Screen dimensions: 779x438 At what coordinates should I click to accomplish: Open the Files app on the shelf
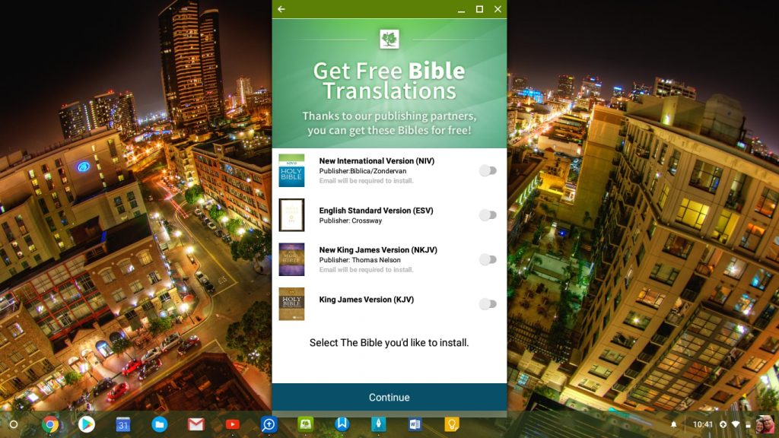click(160, 424)
